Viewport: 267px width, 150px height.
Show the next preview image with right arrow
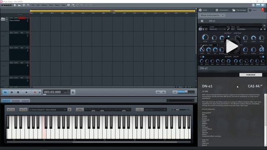click(262, 48)
